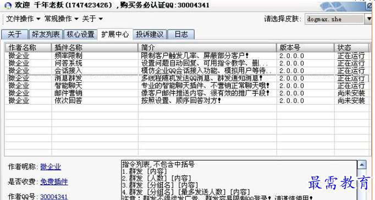The width and height of the screenshot is (375, 200).
Task: Switch to the 好友列表 tab
Action: click(46, 35)
